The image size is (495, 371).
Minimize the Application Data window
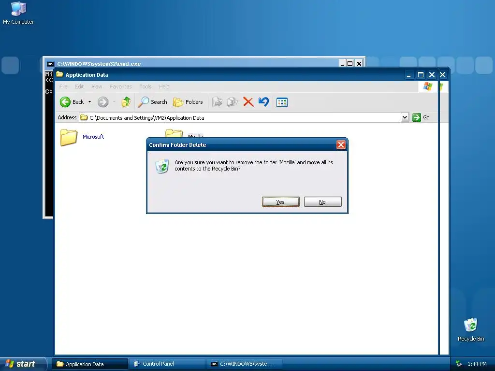click(x=409, y=75)
